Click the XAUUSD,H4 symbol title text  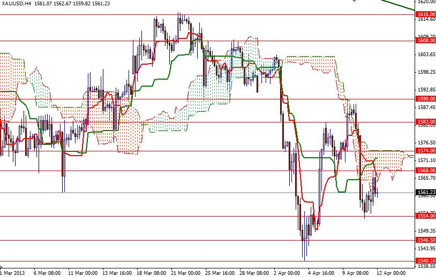pyautogui.click(x=16, y=3)
